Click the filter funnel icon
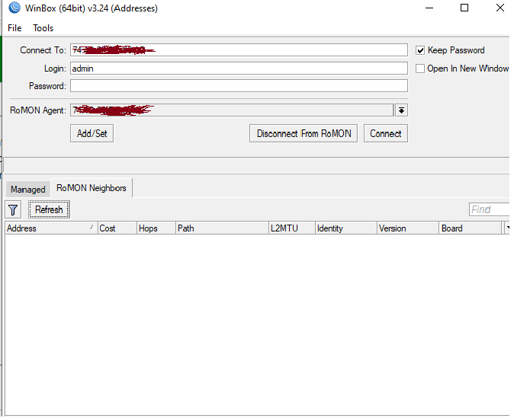The height and width of the screenshot is (418, 514). point(13,210)
